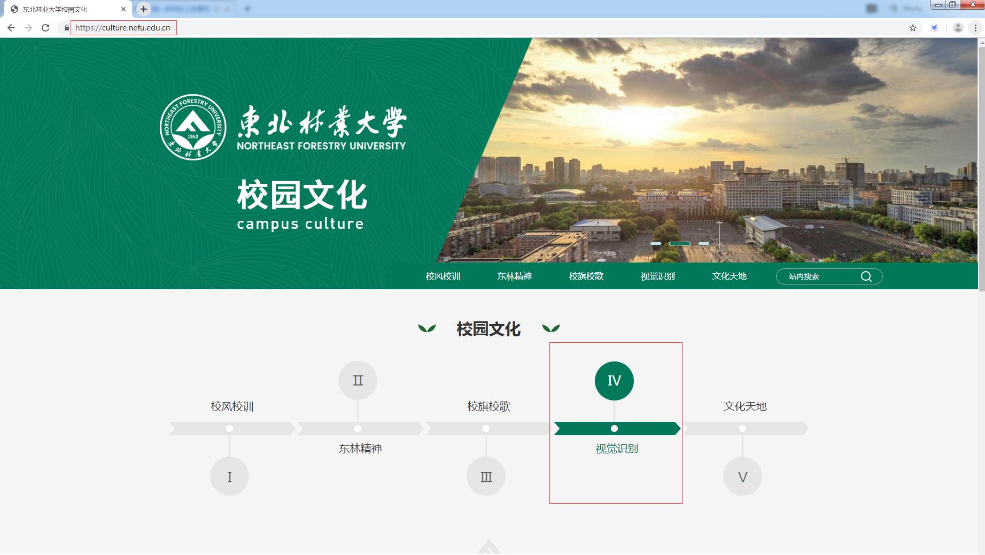Open 文化天地 in green navigation bar

[729, 276]
